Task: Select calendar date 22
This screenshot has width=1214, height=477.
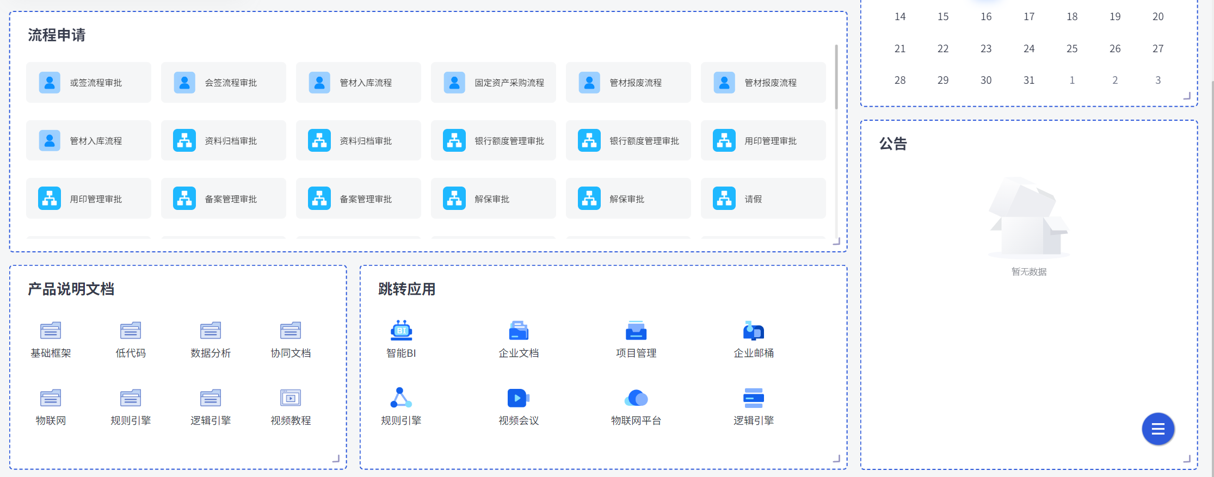Action: 943,49
